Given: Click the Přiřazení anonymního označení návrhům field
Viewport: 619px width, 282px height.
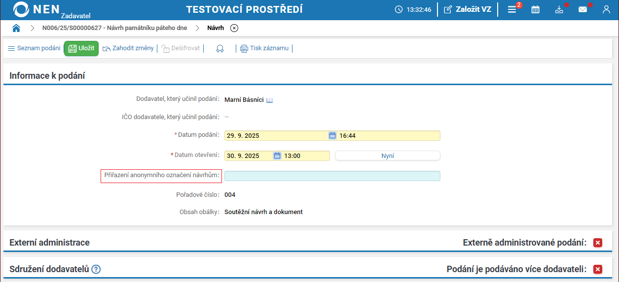Looking at the screenshot, I should coord(332,176).
